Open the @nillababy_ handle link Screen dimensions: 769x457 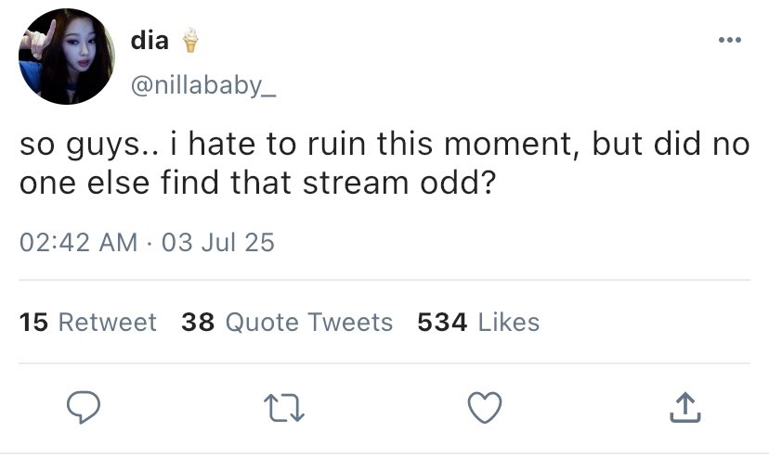tap(203, 86)
